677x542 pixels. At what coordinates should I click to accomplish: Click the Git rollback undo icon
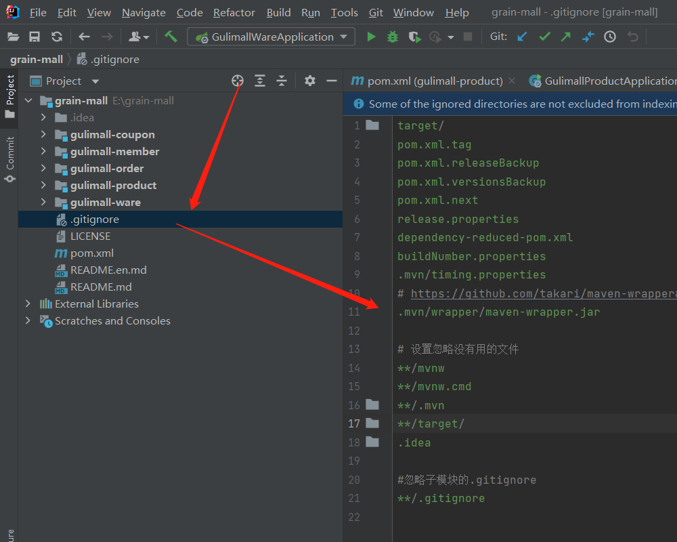pos(632,37)
